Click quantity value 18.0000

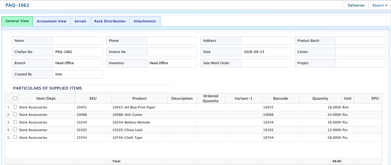pos(334,107)
